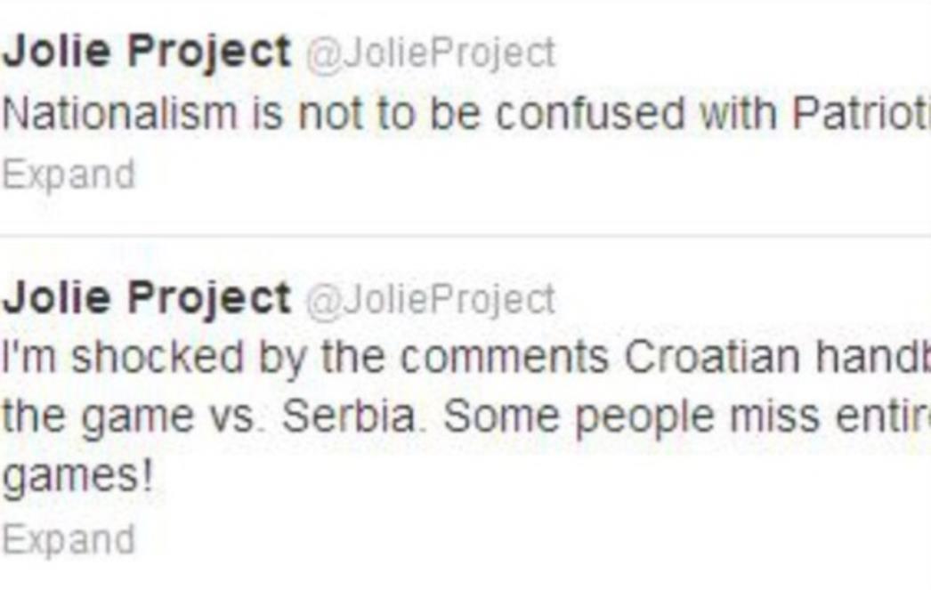This screenshot has width=931, height=590.
Task: Select the tweet text about Nationalism and Patriotism
Action: pos(466,113)
